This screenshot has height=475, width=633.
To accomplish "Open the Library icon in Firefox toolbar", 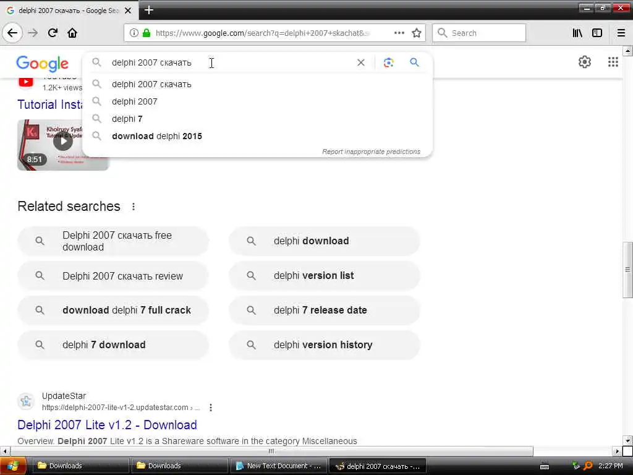I will click(x=577, y=33).
